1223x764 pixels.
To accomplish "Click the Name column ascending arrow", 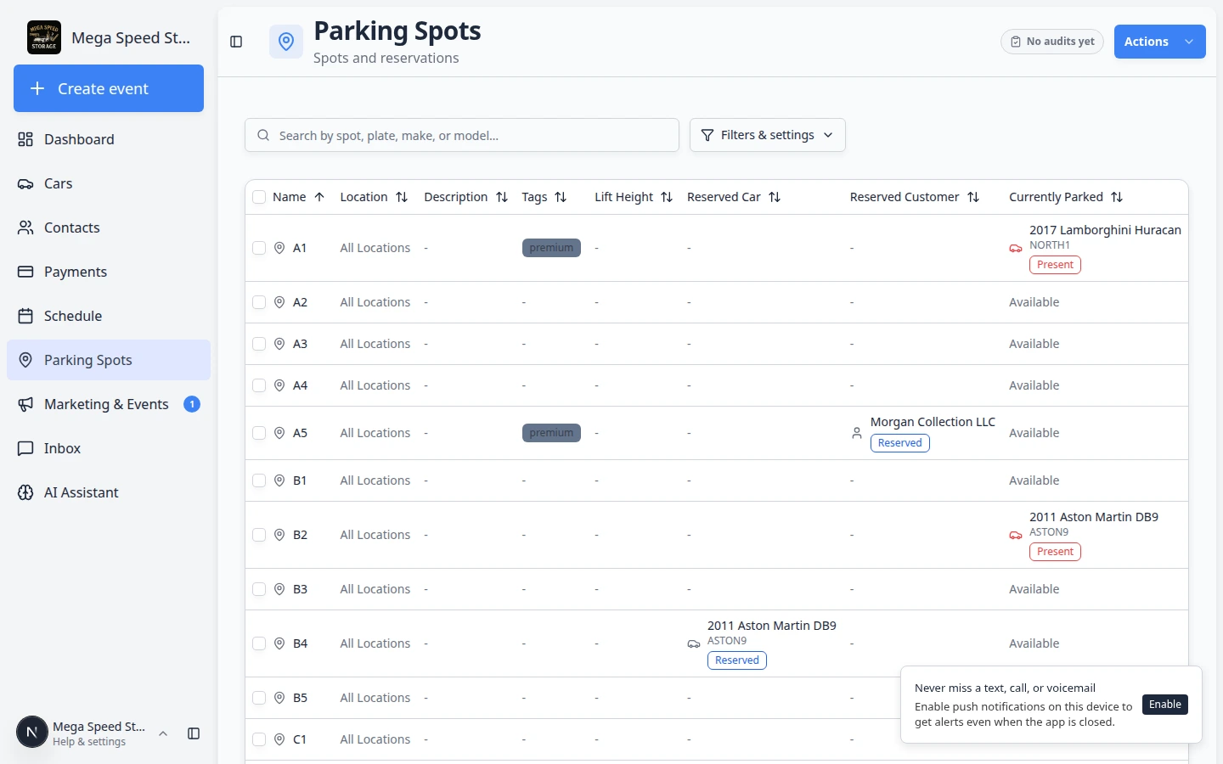I will coord(319,197).
